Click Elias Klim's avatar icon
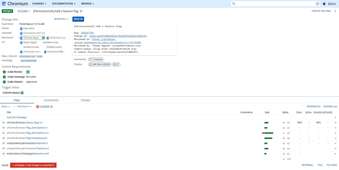 [21, 28]
